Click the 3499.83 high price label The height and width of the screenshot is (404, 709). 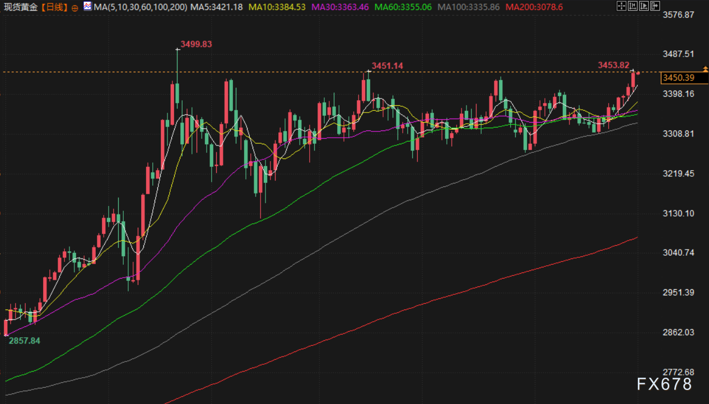pos(197,44)
